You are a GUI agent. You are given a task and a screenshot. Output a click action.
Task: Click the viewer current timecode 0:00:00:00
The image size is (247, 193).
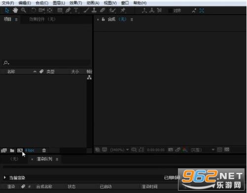(x=156, y=150)
